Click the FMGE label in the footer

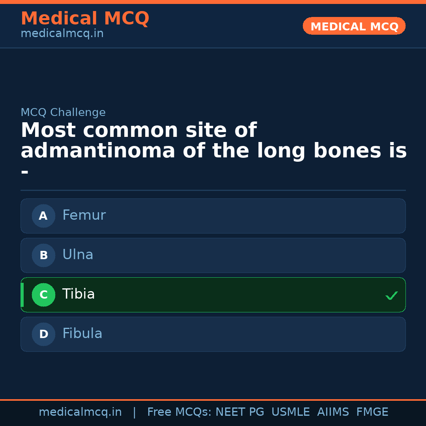coord(372,412)
